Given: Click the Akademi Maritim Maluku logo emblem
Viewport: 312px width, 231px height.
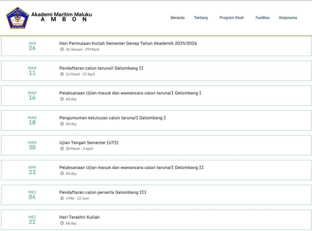Looking at the screenshot, I should (x=18, y=18).
